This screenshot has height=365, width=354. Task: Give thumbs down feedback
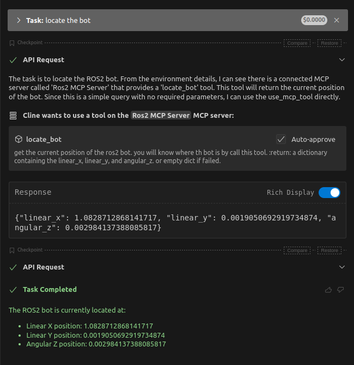tap(340, 290)
